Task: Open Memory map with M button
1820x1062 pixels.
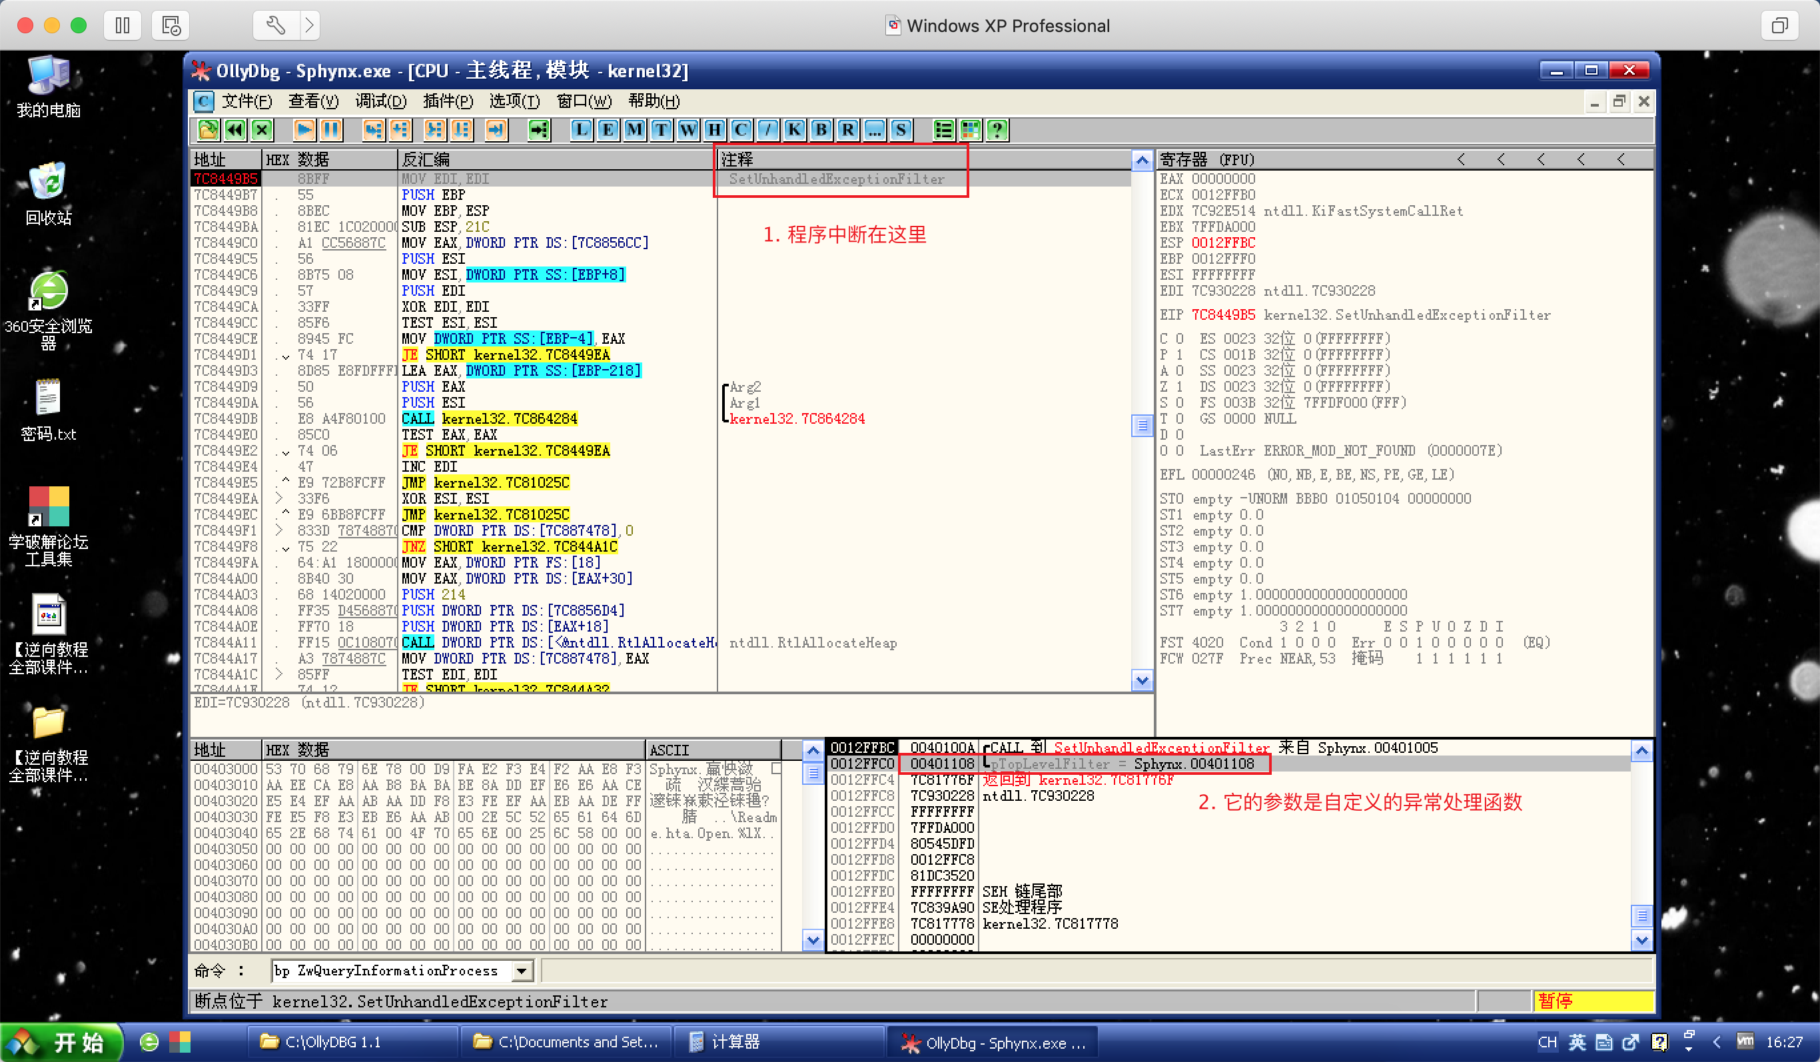Action: (634, 130)
